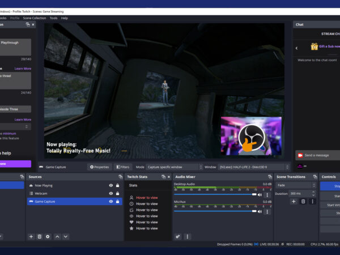This screenshot has width=340, height=255.
Task: Open Properties for the Game Capture source
Action: pos(99,167)
